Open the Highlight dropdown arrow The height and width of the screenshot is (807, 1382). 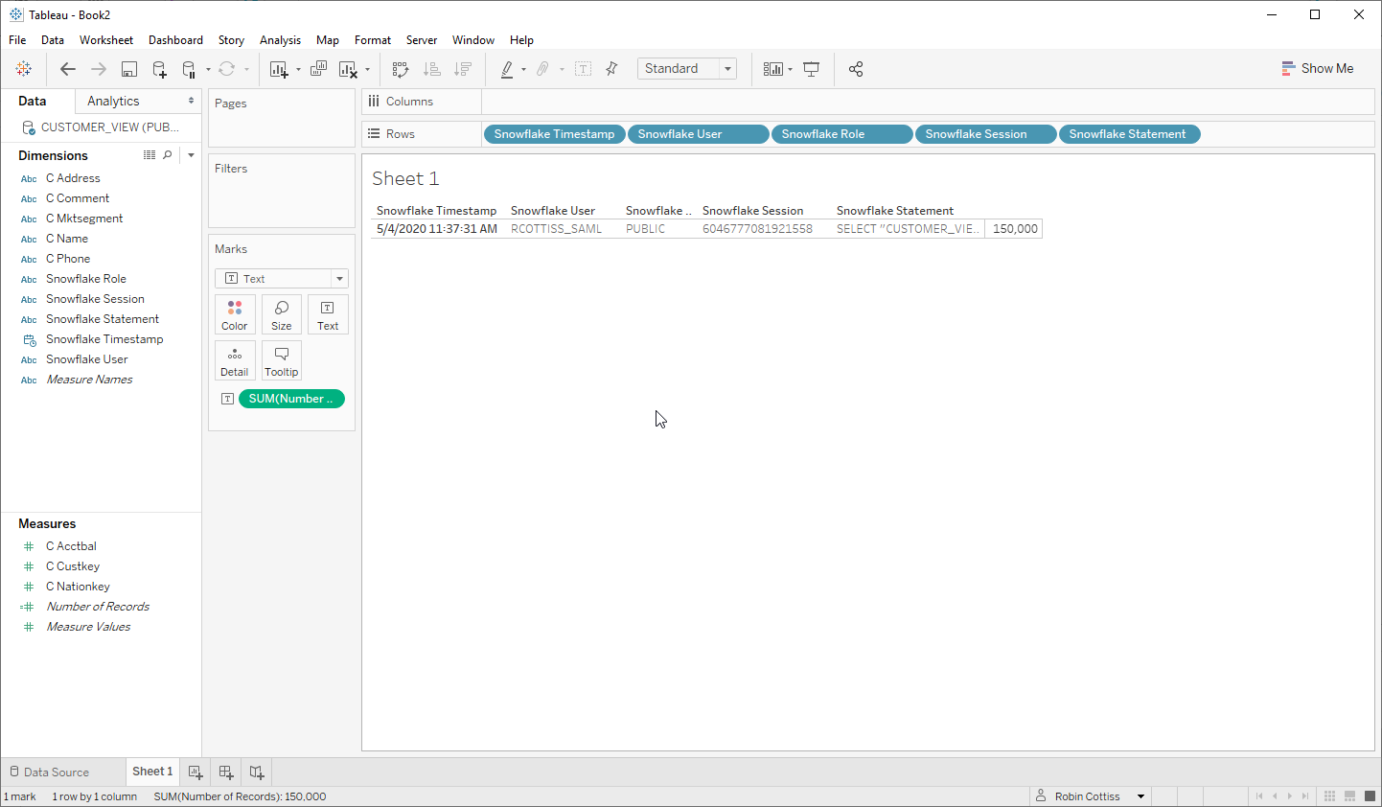(523, 69)
